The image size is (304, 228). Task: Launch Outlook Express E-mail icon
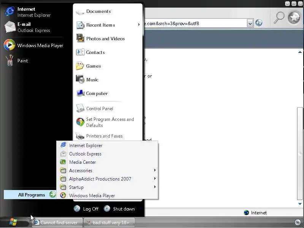(x=10, y=27)
